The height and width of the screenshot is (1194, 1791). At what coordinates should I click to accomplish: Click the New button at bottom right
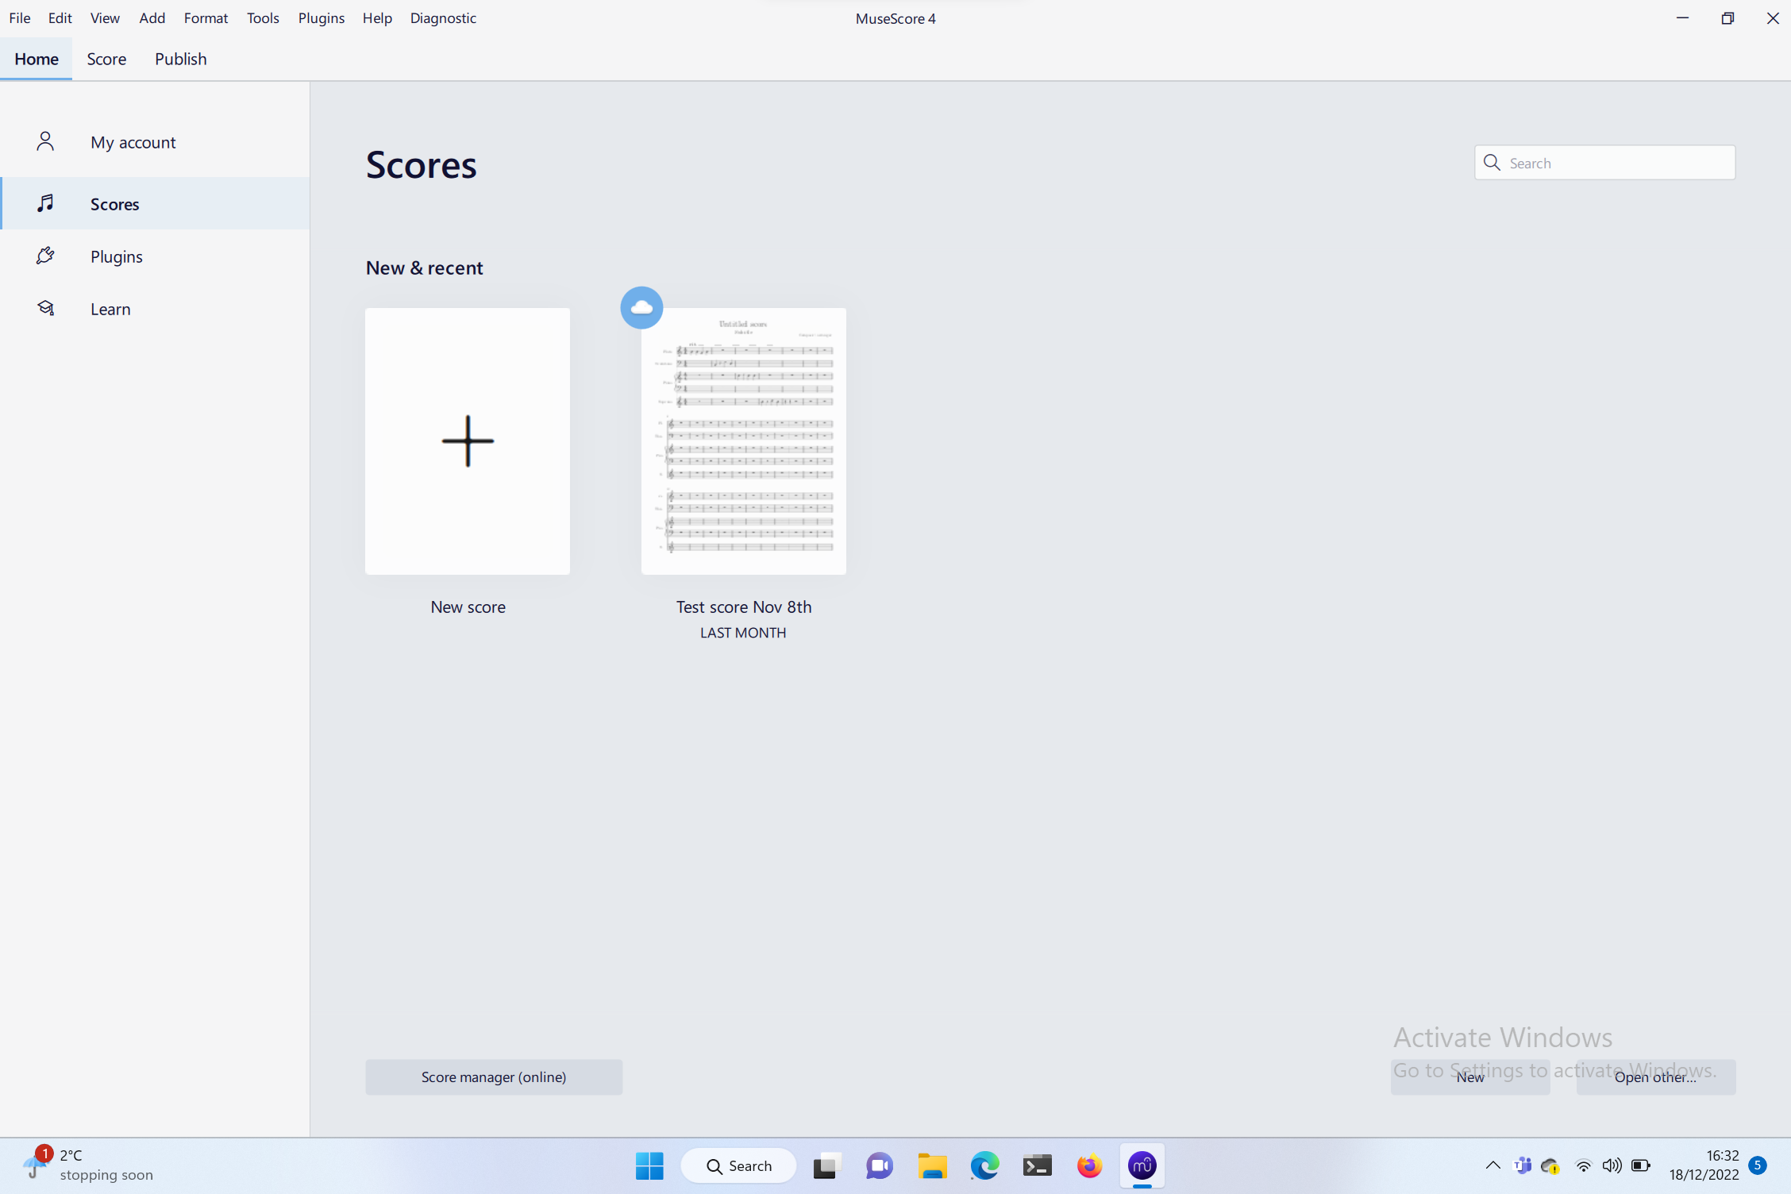click(x=1469, y=1077)
